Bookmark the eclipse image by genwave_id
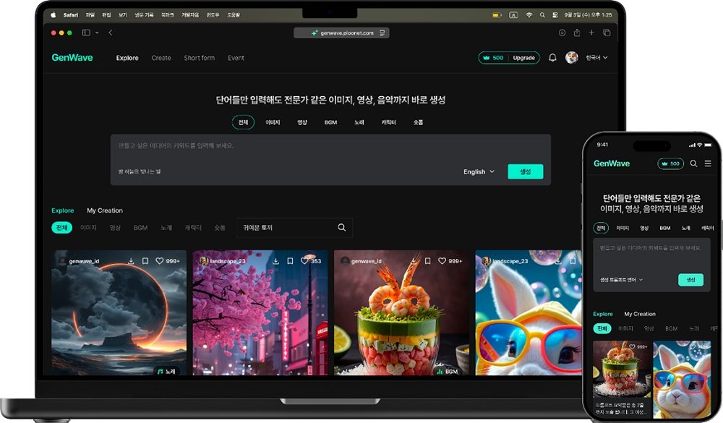The image size is (723, 423). point(145,261)
